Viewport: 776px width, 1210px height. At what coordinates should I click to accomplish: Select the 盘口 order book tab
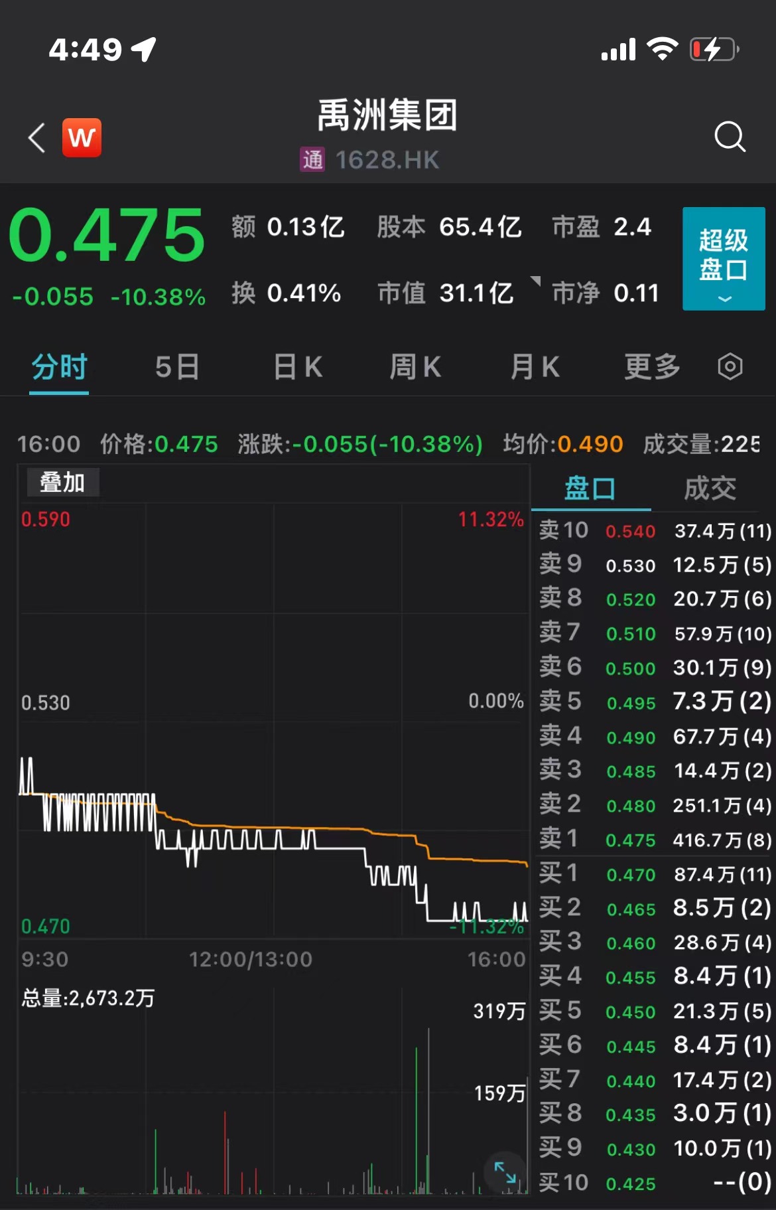[x=590, y=489]
